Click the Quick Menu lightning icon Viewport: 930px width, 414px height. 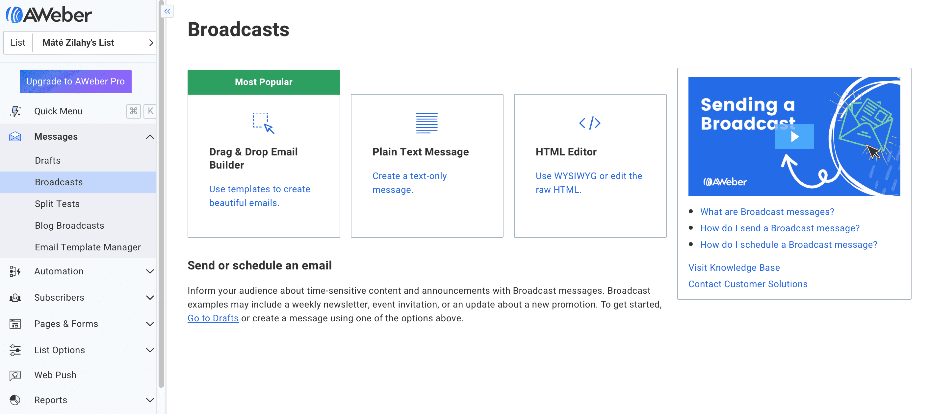pyautogui.click(x=15, y=111)
